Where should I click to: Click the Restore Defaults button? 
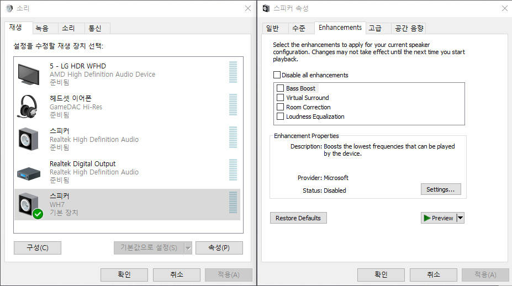pos(298,218)
